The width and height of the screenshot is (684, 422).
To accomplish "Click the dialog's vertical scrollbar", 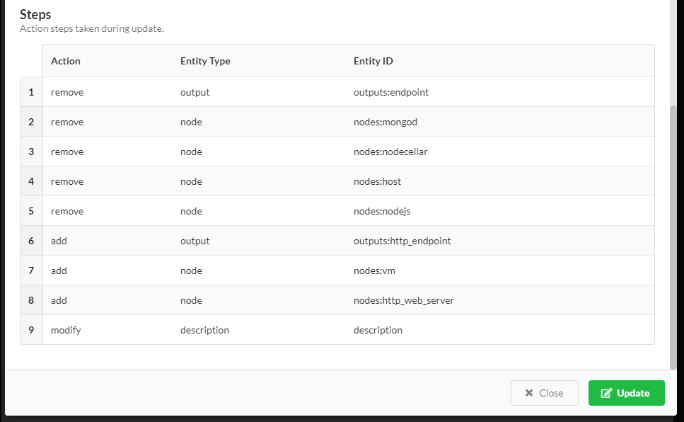I will click(x=673, y=237).
